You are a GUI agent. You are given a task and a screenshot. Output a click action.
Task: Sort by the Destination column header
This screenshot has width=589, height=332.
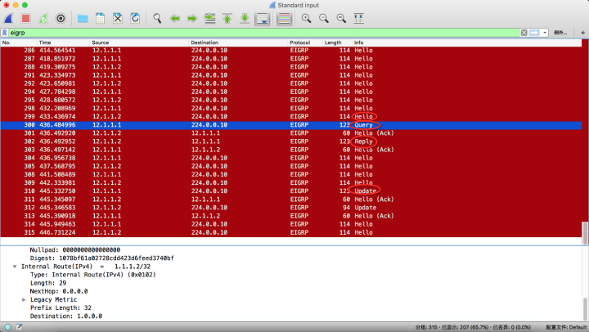tap(239, 43)
